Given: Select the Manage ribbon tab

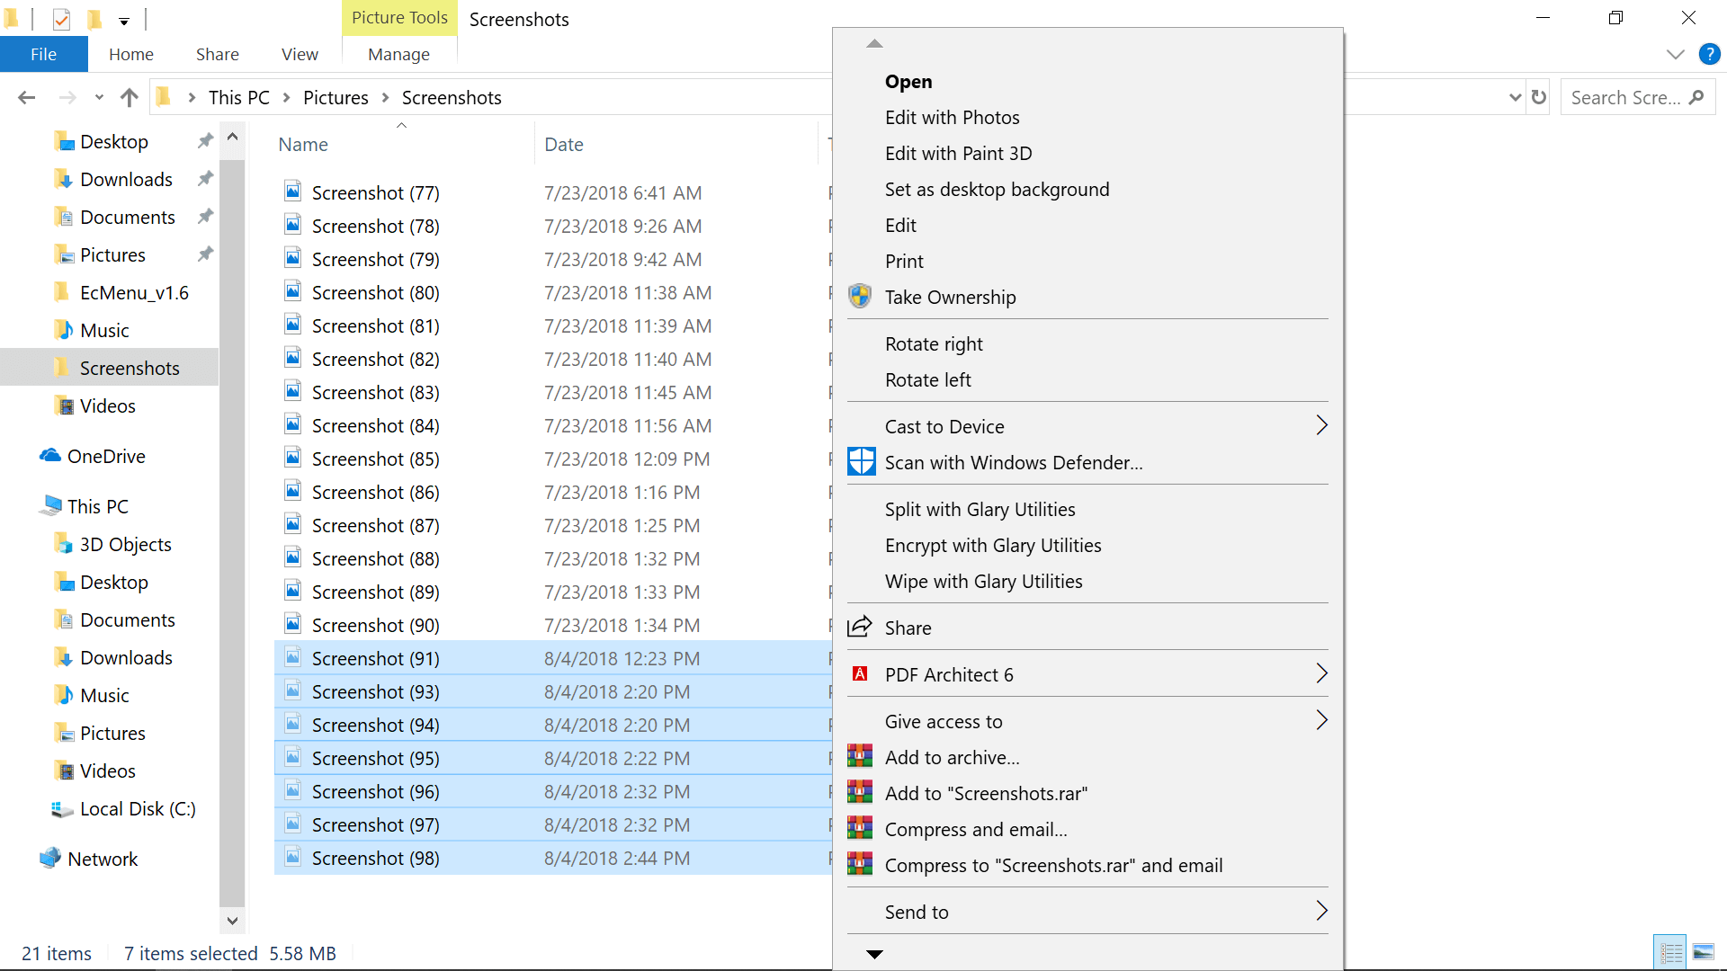Looking at the screenshot, I should 398,55.
